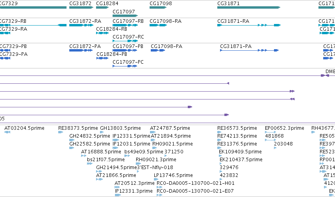Click EST RE74213.5prime label
The image size is (335, 197).
[x=237, y=136]
